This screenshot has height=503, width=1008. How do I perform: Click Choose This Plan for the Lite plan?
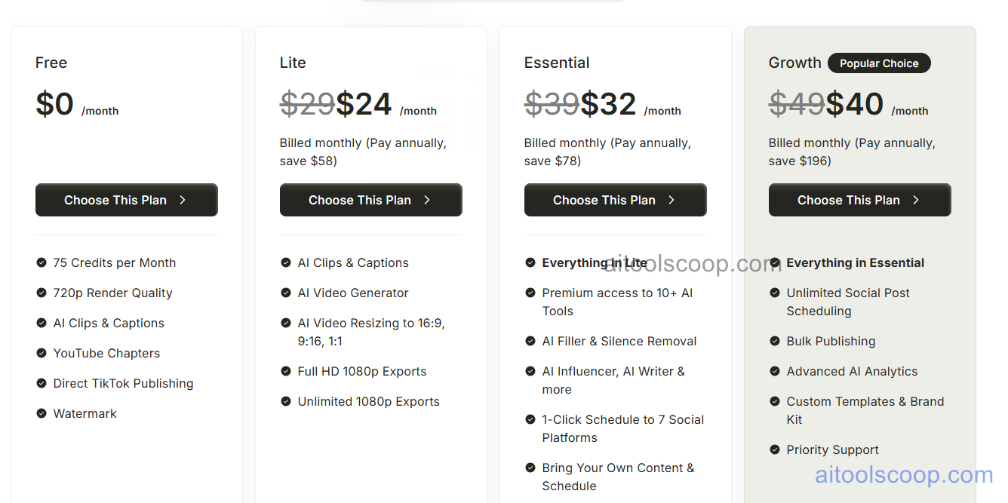click(x=371, y=200)
